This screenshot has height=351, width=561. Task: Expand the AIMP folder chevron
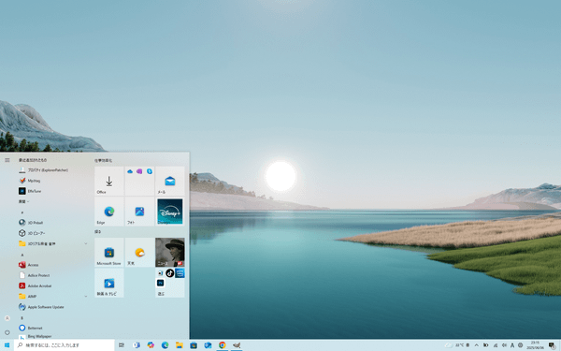tap(85, 296)
